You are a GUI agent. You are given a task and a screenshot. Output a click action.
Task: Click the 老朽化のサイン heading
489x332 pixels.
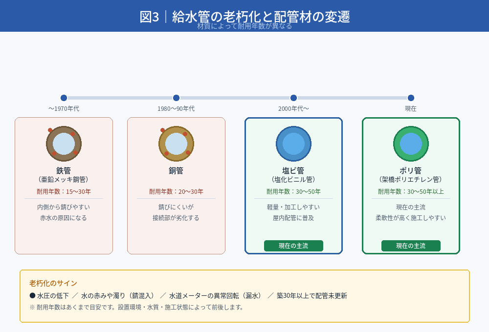(x=53, y=283)
